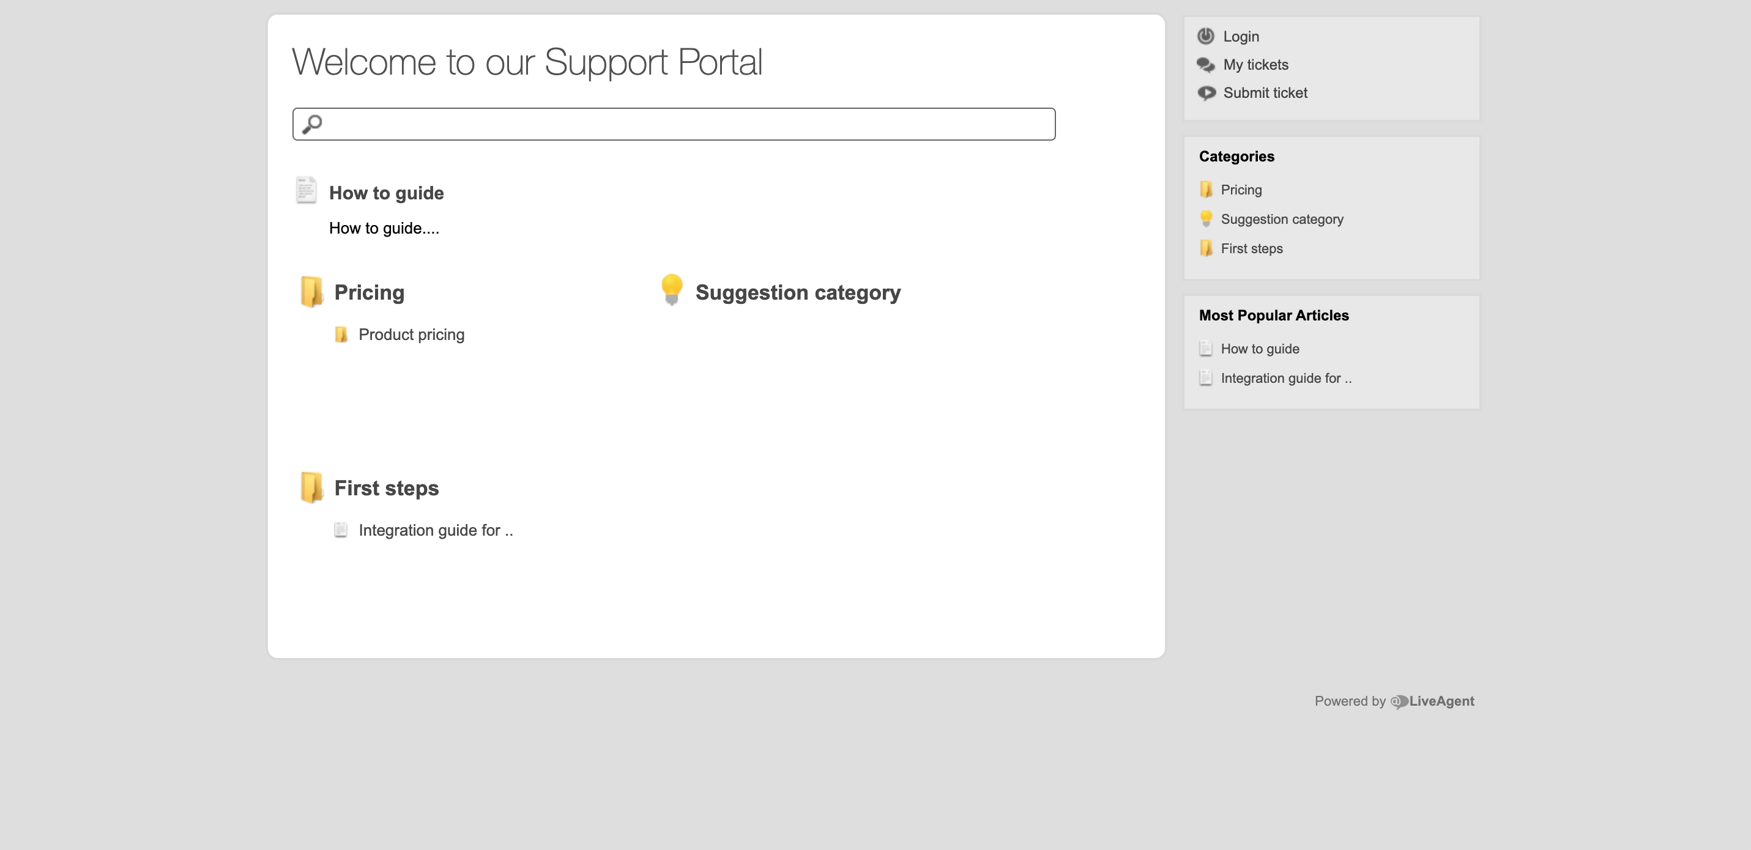Click the Login menu item

(x=1241, y=36)
